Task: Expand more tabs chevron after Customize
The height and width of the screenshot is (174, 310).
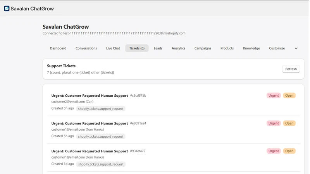Action: coord(296,48)
